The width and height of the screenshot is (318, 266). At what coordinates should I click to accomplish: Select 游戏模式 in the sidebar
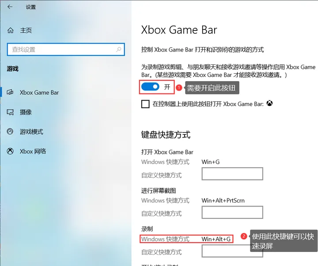click(31, 132)
